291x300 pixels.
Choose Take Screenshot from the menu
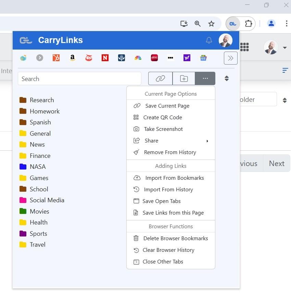[171, 129]
